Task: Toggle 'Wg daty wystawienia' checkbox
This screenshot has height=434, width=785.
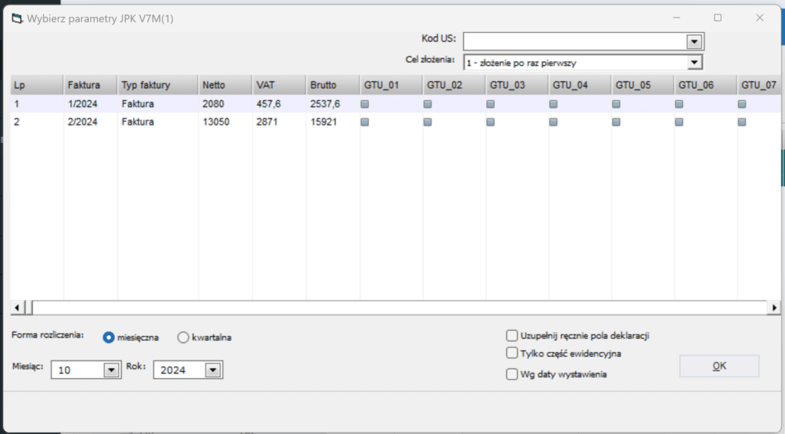Action: tap(512, 374)
